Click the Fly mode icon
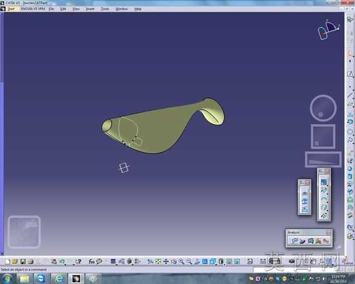355x284 pixels. 150,262
